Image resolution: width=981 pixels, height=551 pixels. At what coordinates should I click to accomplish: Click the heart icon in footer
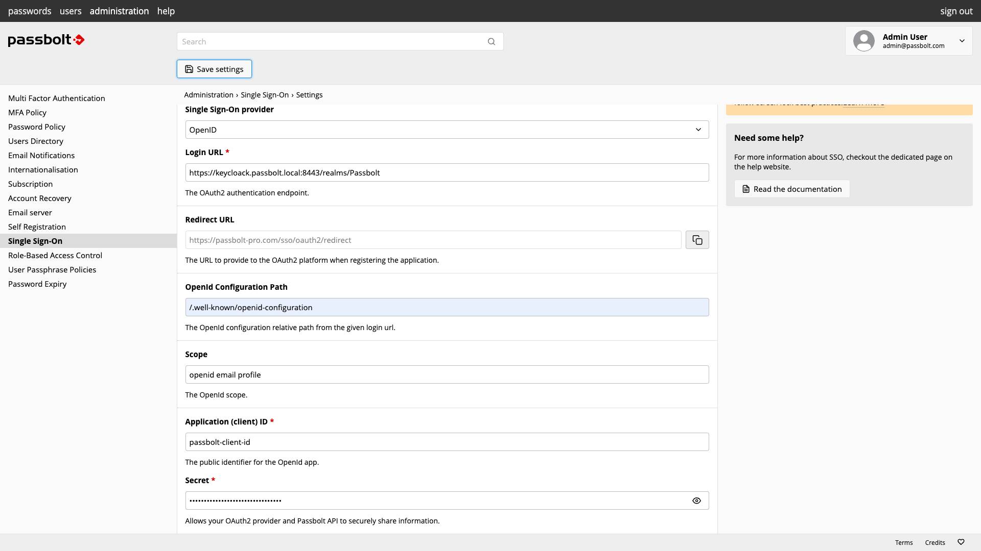click(x=961, y=542)
